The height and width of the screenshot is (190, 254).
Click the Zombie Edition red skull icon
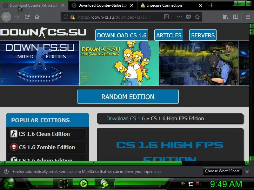coord(14,147)
